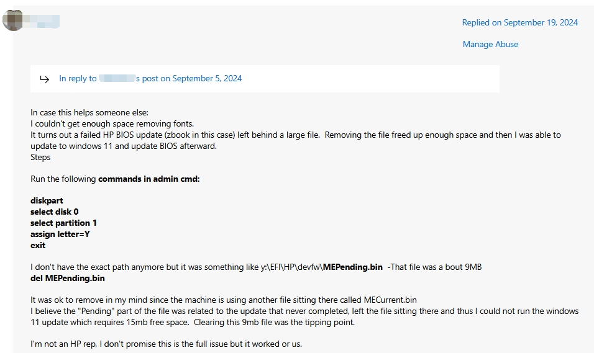Click the reply arrow icon

(x=44, y=79)
